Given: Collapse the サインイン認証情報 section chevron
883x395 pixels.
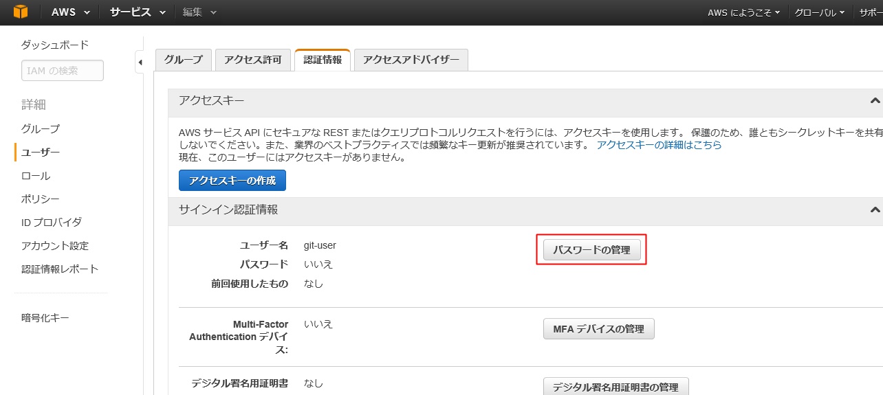Looking at the screenshot, I should coord(875,210).
